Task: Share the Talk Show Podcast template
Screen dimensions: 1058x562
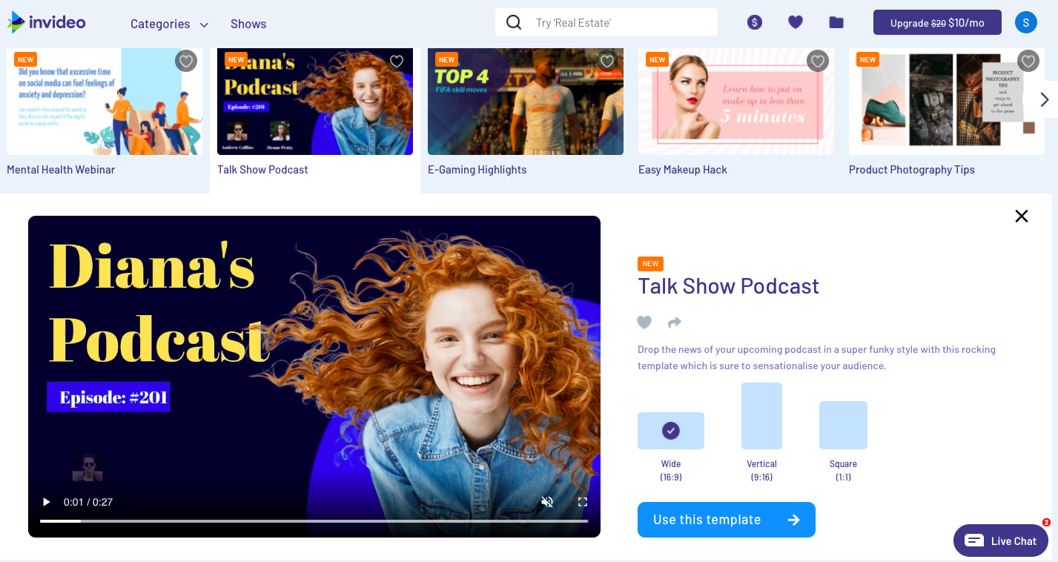Action: (x=675, y=323)
